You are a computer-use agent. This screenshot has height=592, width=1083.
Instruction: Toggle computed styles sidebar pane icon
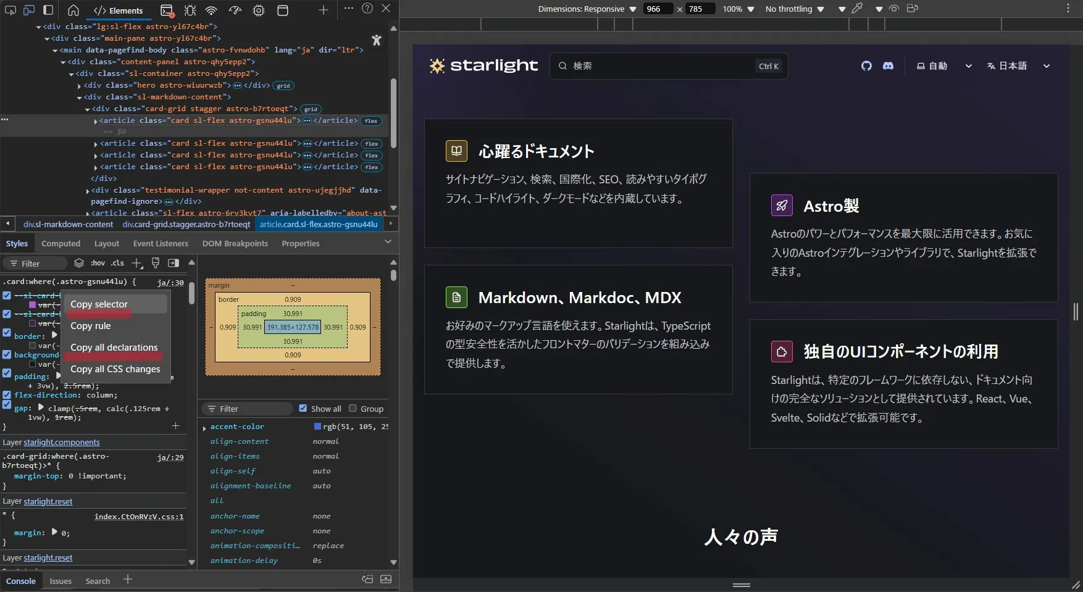(x=174, y=263)
